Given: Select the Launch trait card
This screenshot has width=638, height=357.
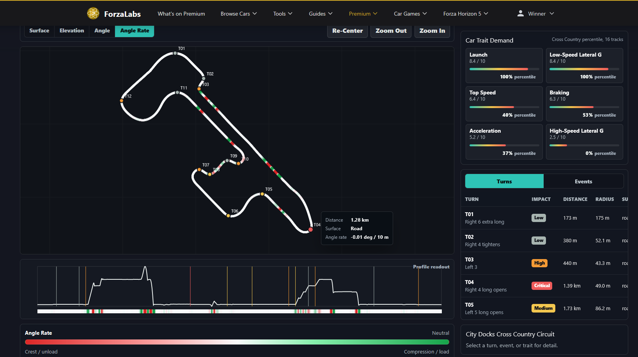Looking at the screenshot, I should click(x=504, y=66).
